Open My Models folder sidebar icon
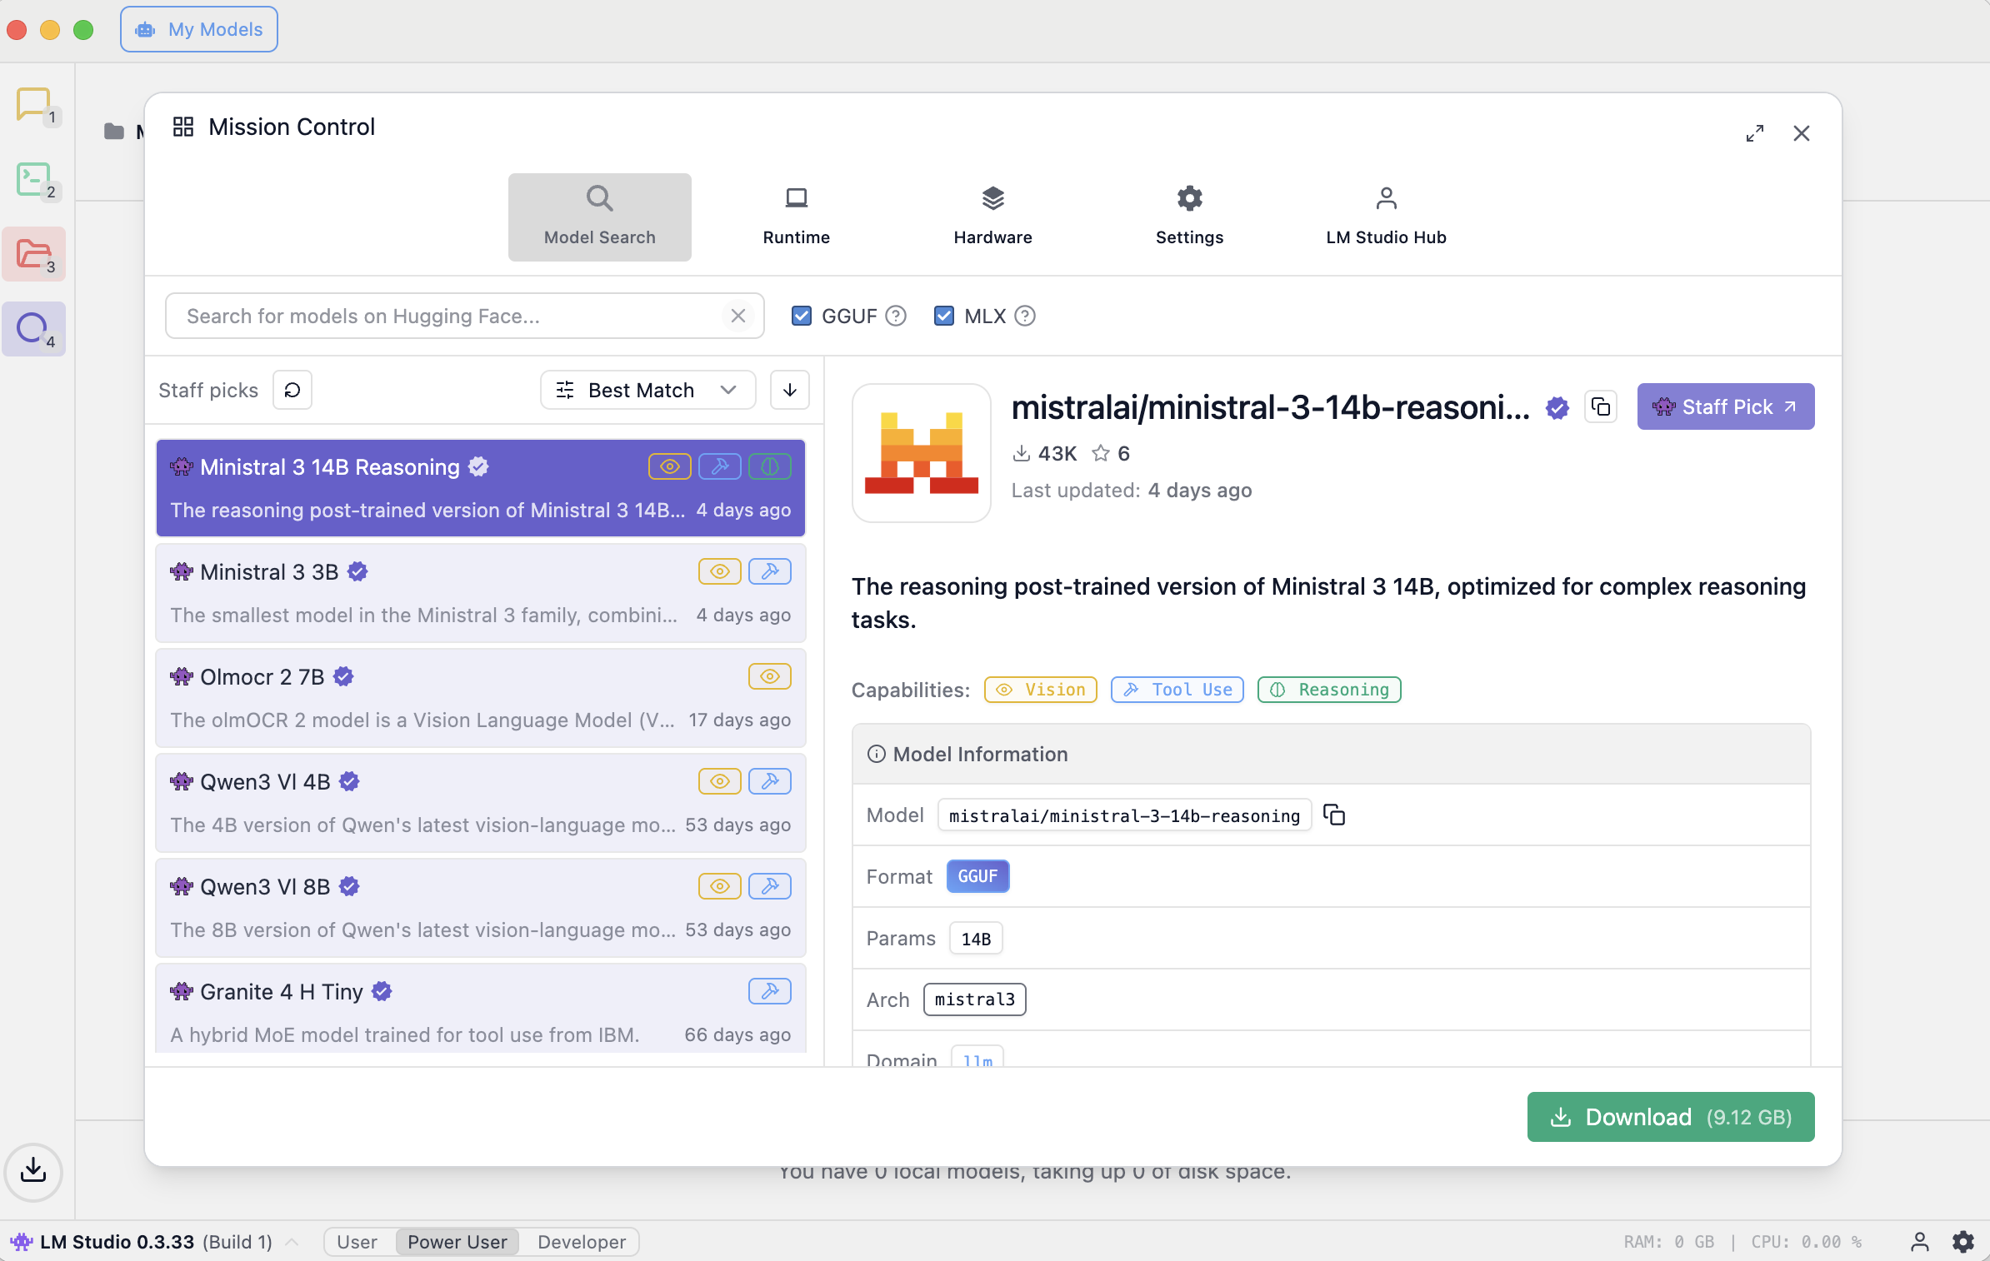 tap(33, 254)
